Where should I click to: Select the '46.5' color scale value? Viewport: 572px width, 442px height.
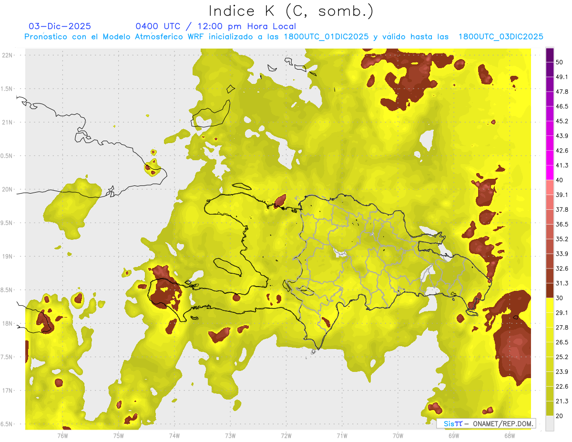pos(562,106)
